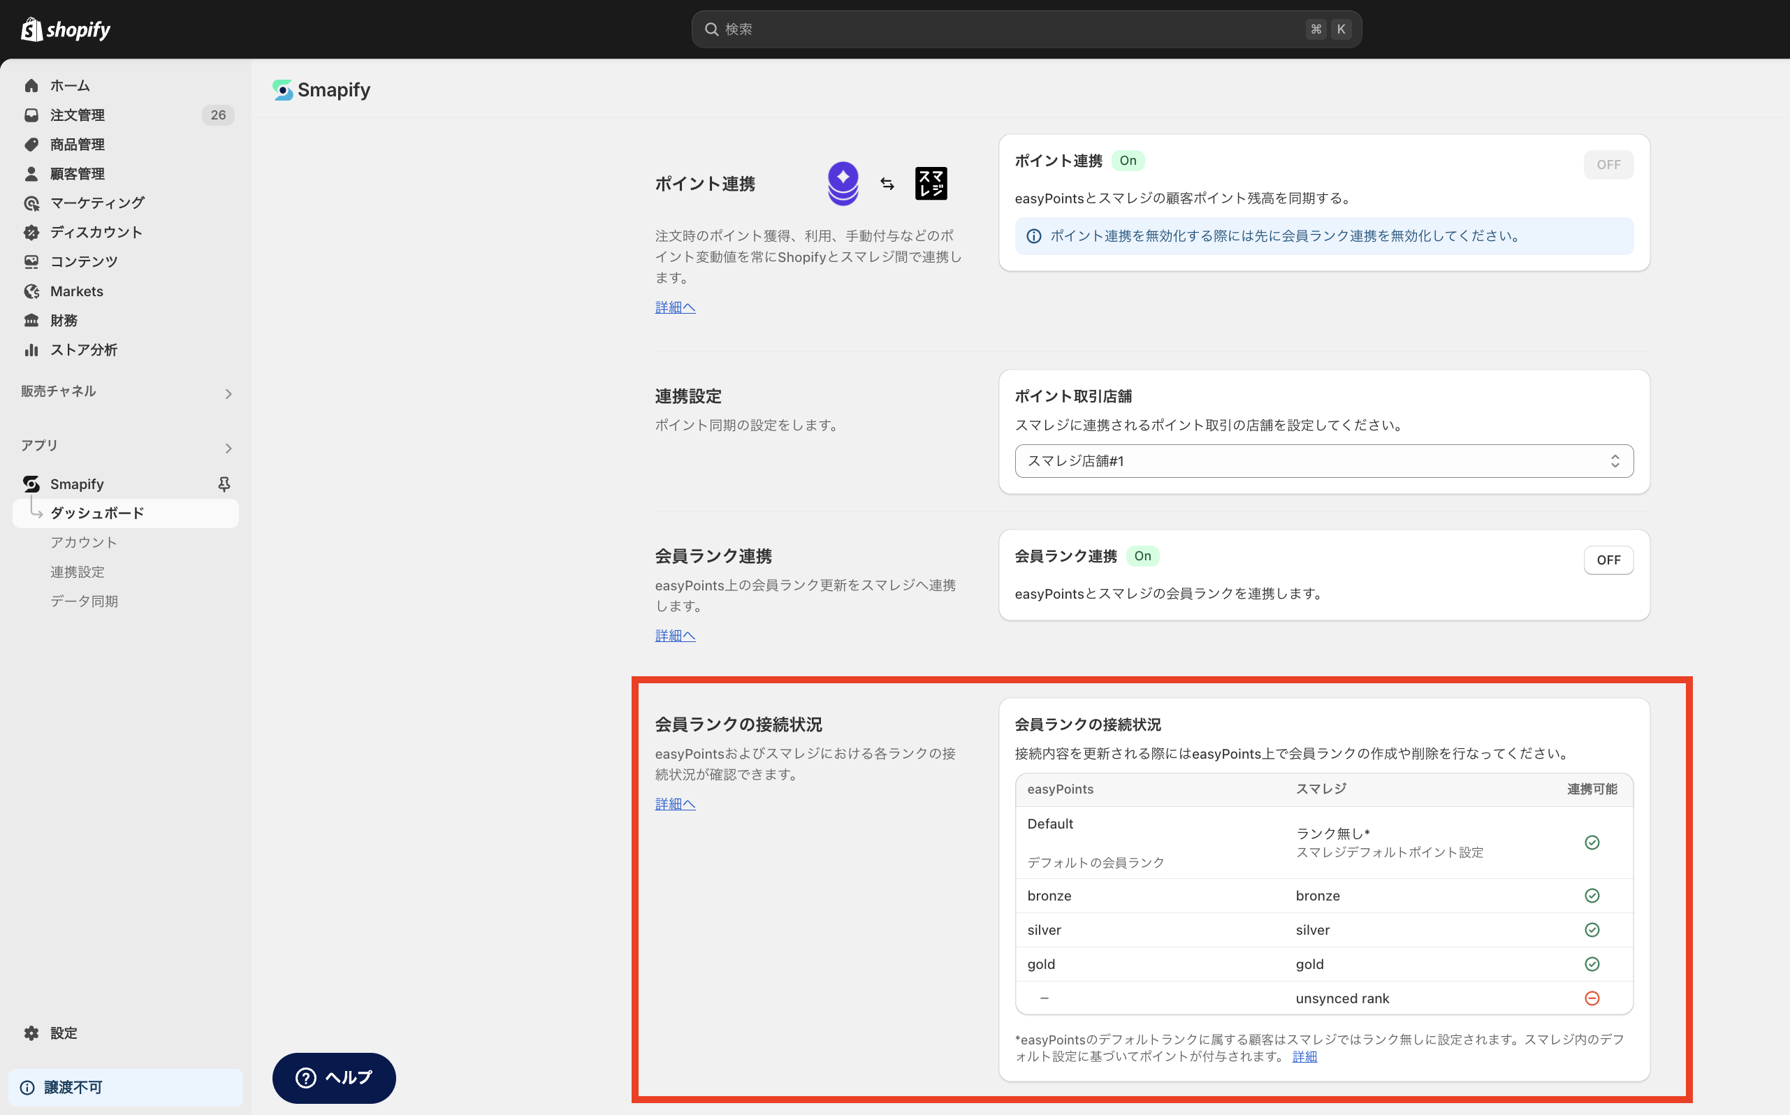Click the discount badge icon
The width and height of the screenshot is (1790, 1115).
[x=31, y=233]
